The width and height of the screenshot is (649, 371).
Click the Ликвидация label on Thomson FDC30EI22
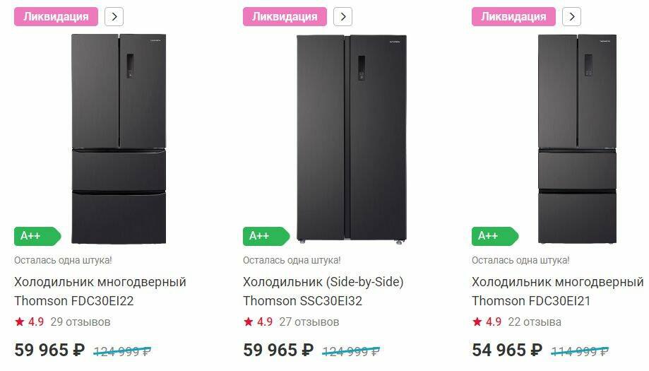click(56, 17)
